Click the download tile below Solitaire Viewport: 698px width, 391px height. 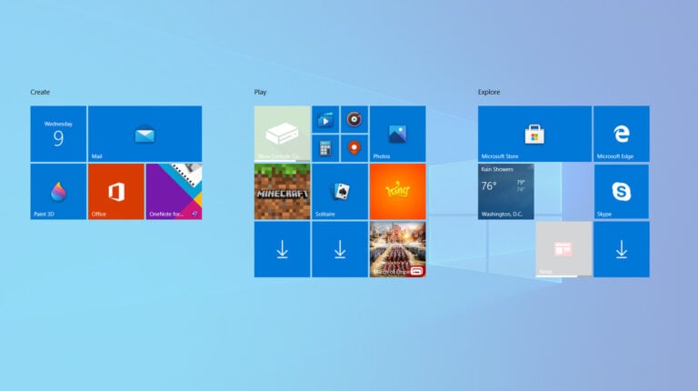340,249
